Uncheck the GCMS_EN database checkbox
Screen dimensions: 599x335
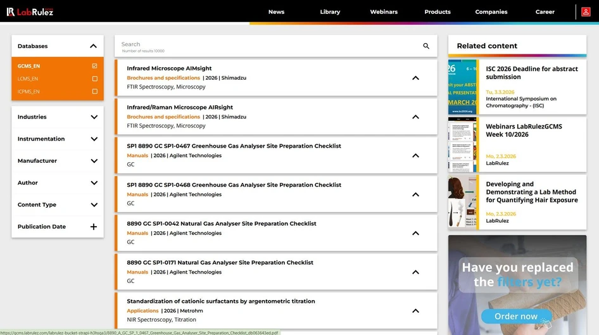coord(94,66)
